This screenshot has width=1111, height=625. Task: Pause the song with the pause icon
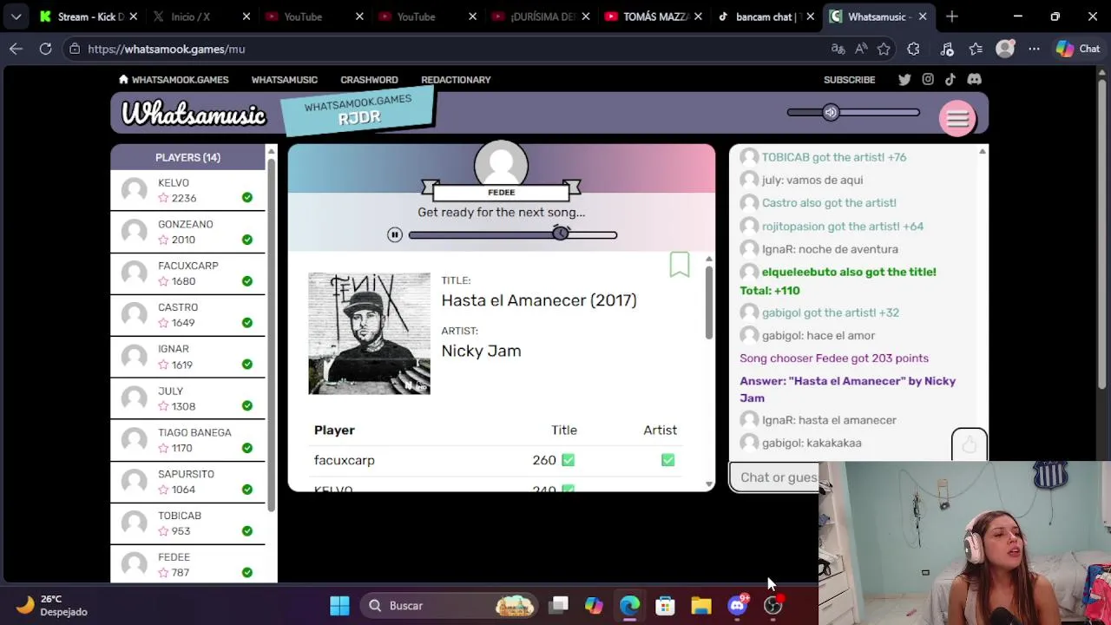(x=395, y=234)
